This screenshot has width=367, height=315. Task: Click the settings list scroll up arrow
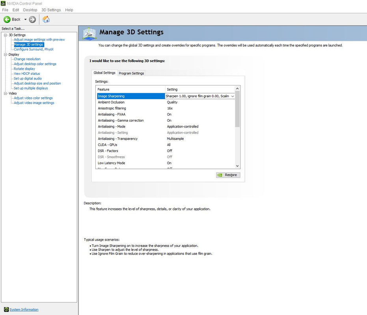coord(237,88)
